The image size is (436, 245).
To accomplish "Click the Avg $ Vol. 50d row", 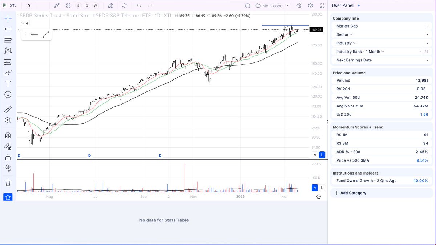I will click(381, 106).
